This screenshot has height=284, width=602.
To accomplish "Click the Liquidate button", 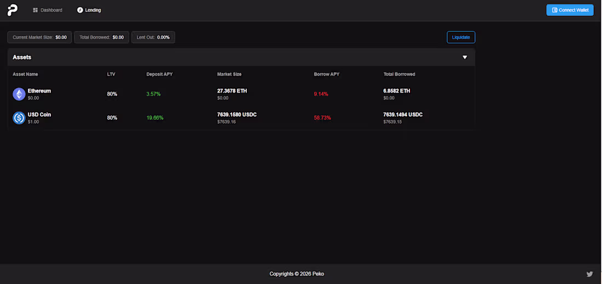I will point(461,37).
